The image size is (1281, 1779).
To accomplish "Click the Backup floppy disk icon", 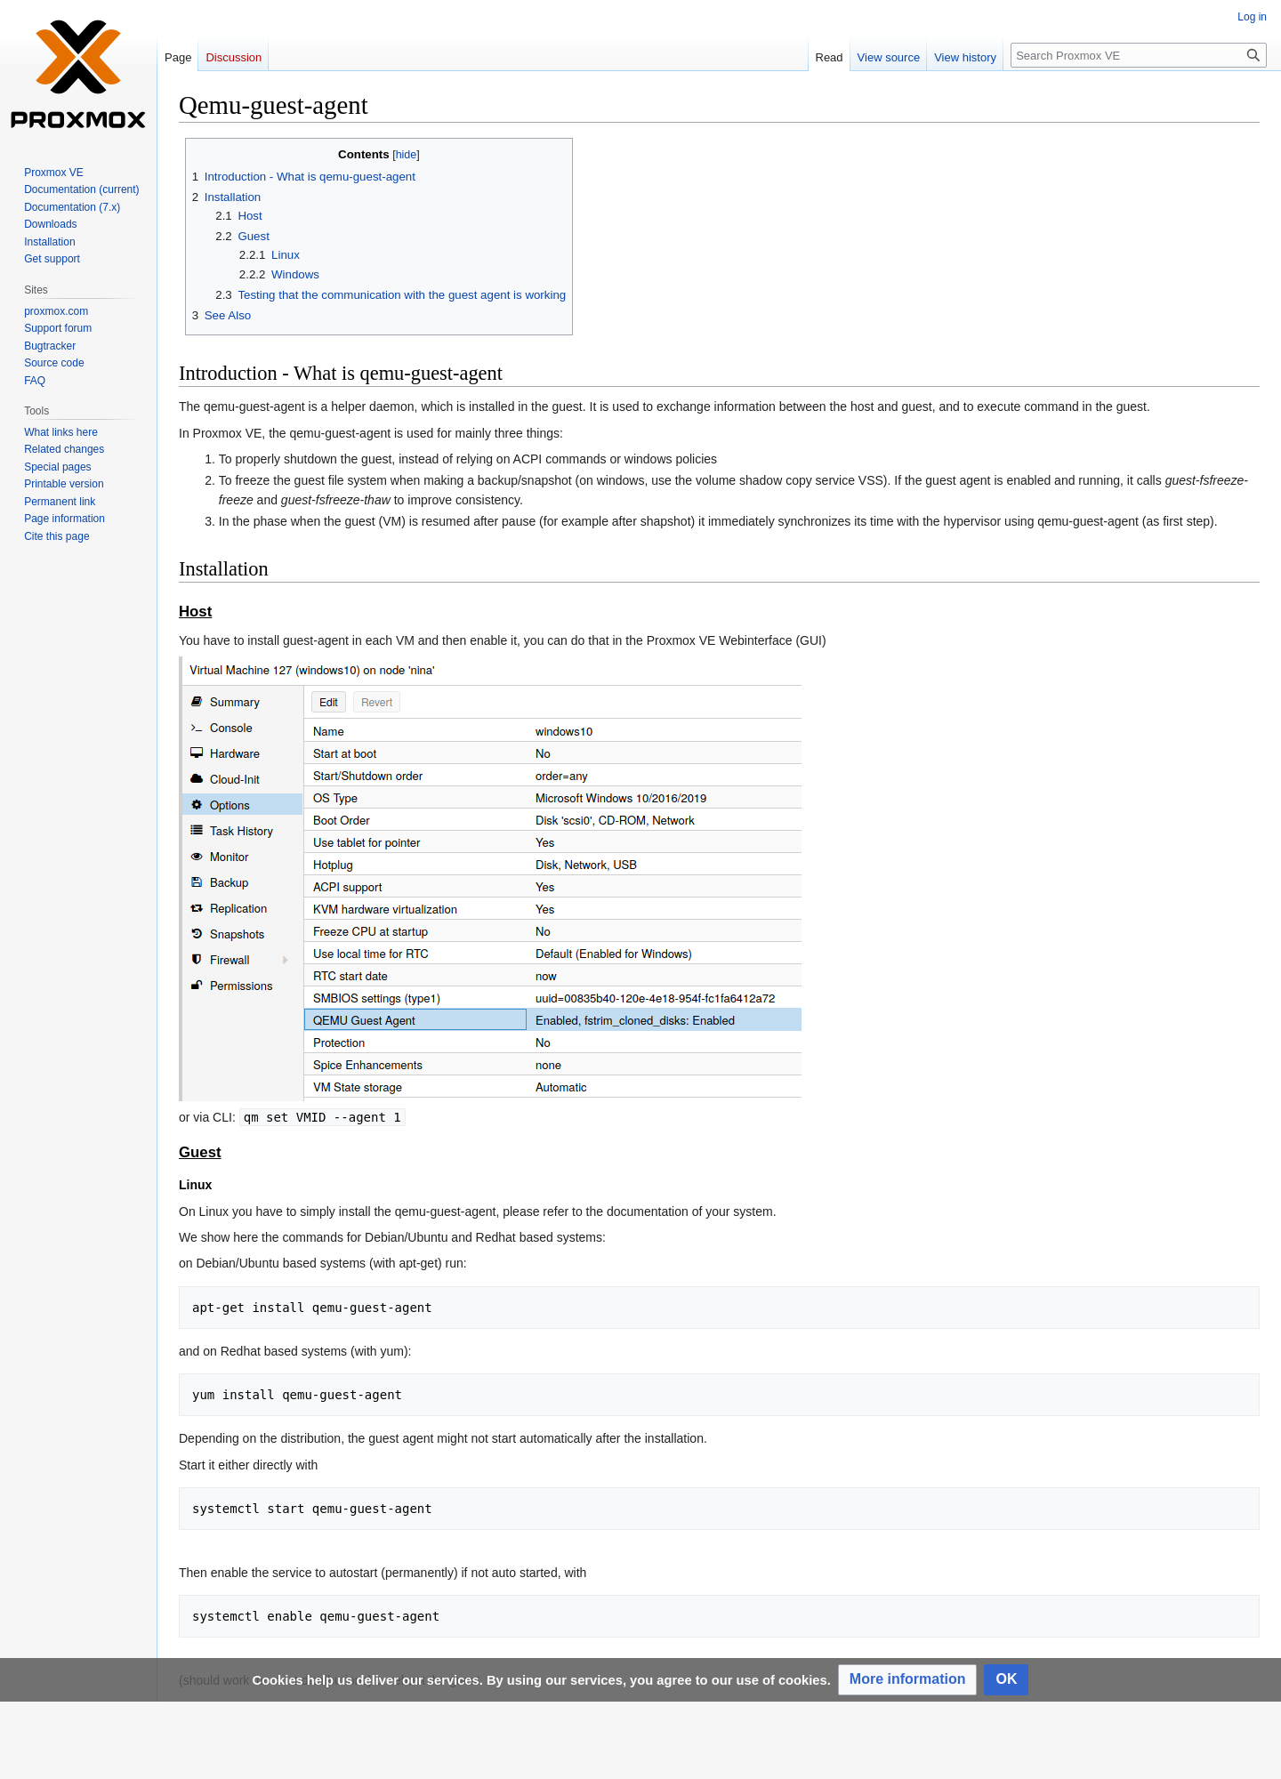I will click(197, 882).
